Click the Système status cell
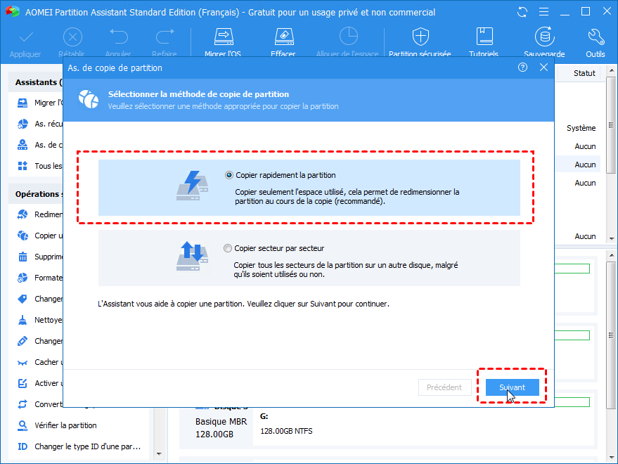This screenshot has height=464, width=618. click(581, 128)
